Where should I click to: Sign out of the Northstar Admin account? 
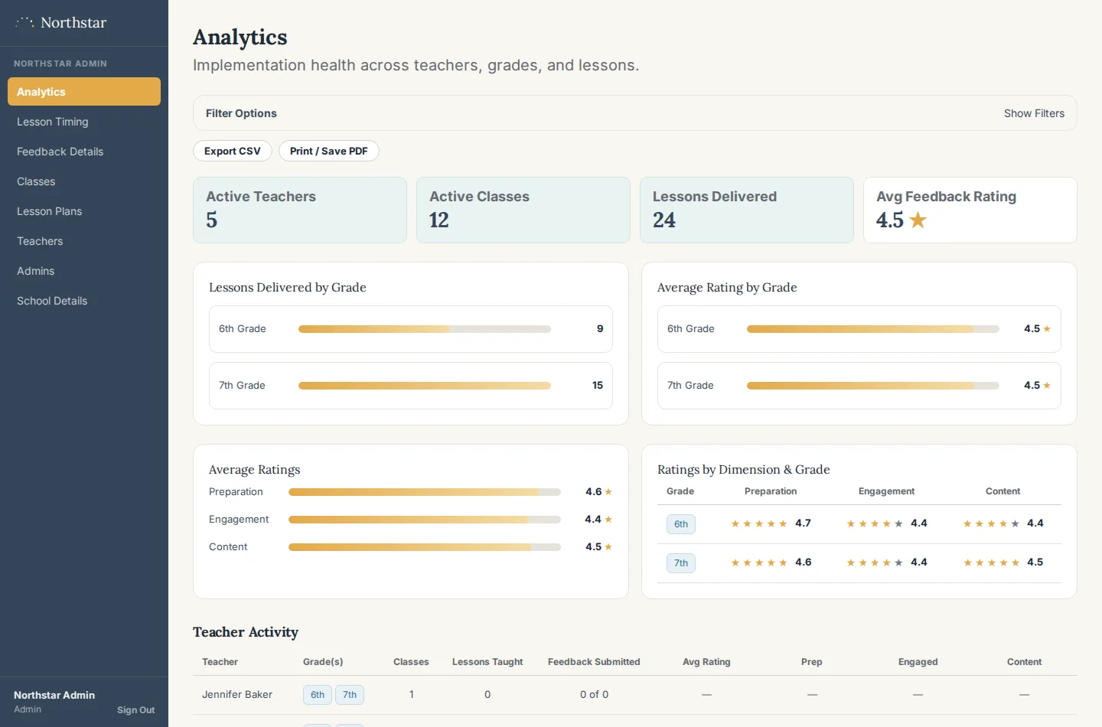click(135, 710)
